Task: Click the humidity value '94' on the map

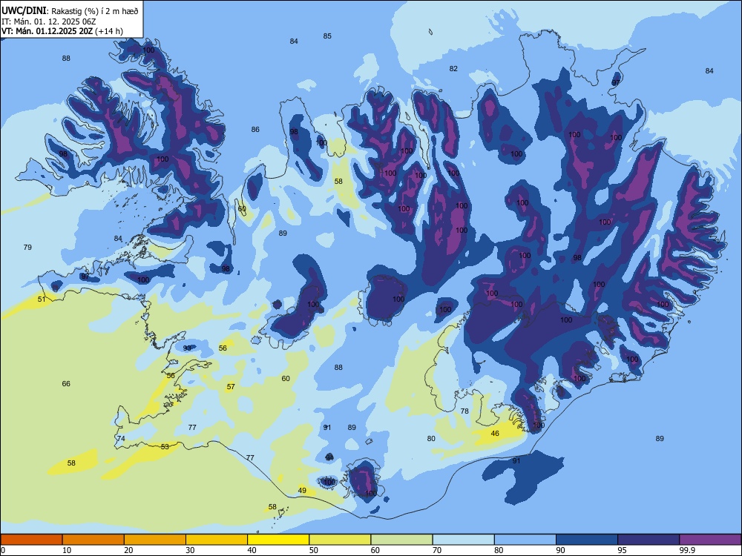Action: [329, 457]
